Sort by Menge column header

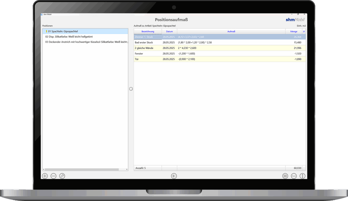[x=294, y=32]
